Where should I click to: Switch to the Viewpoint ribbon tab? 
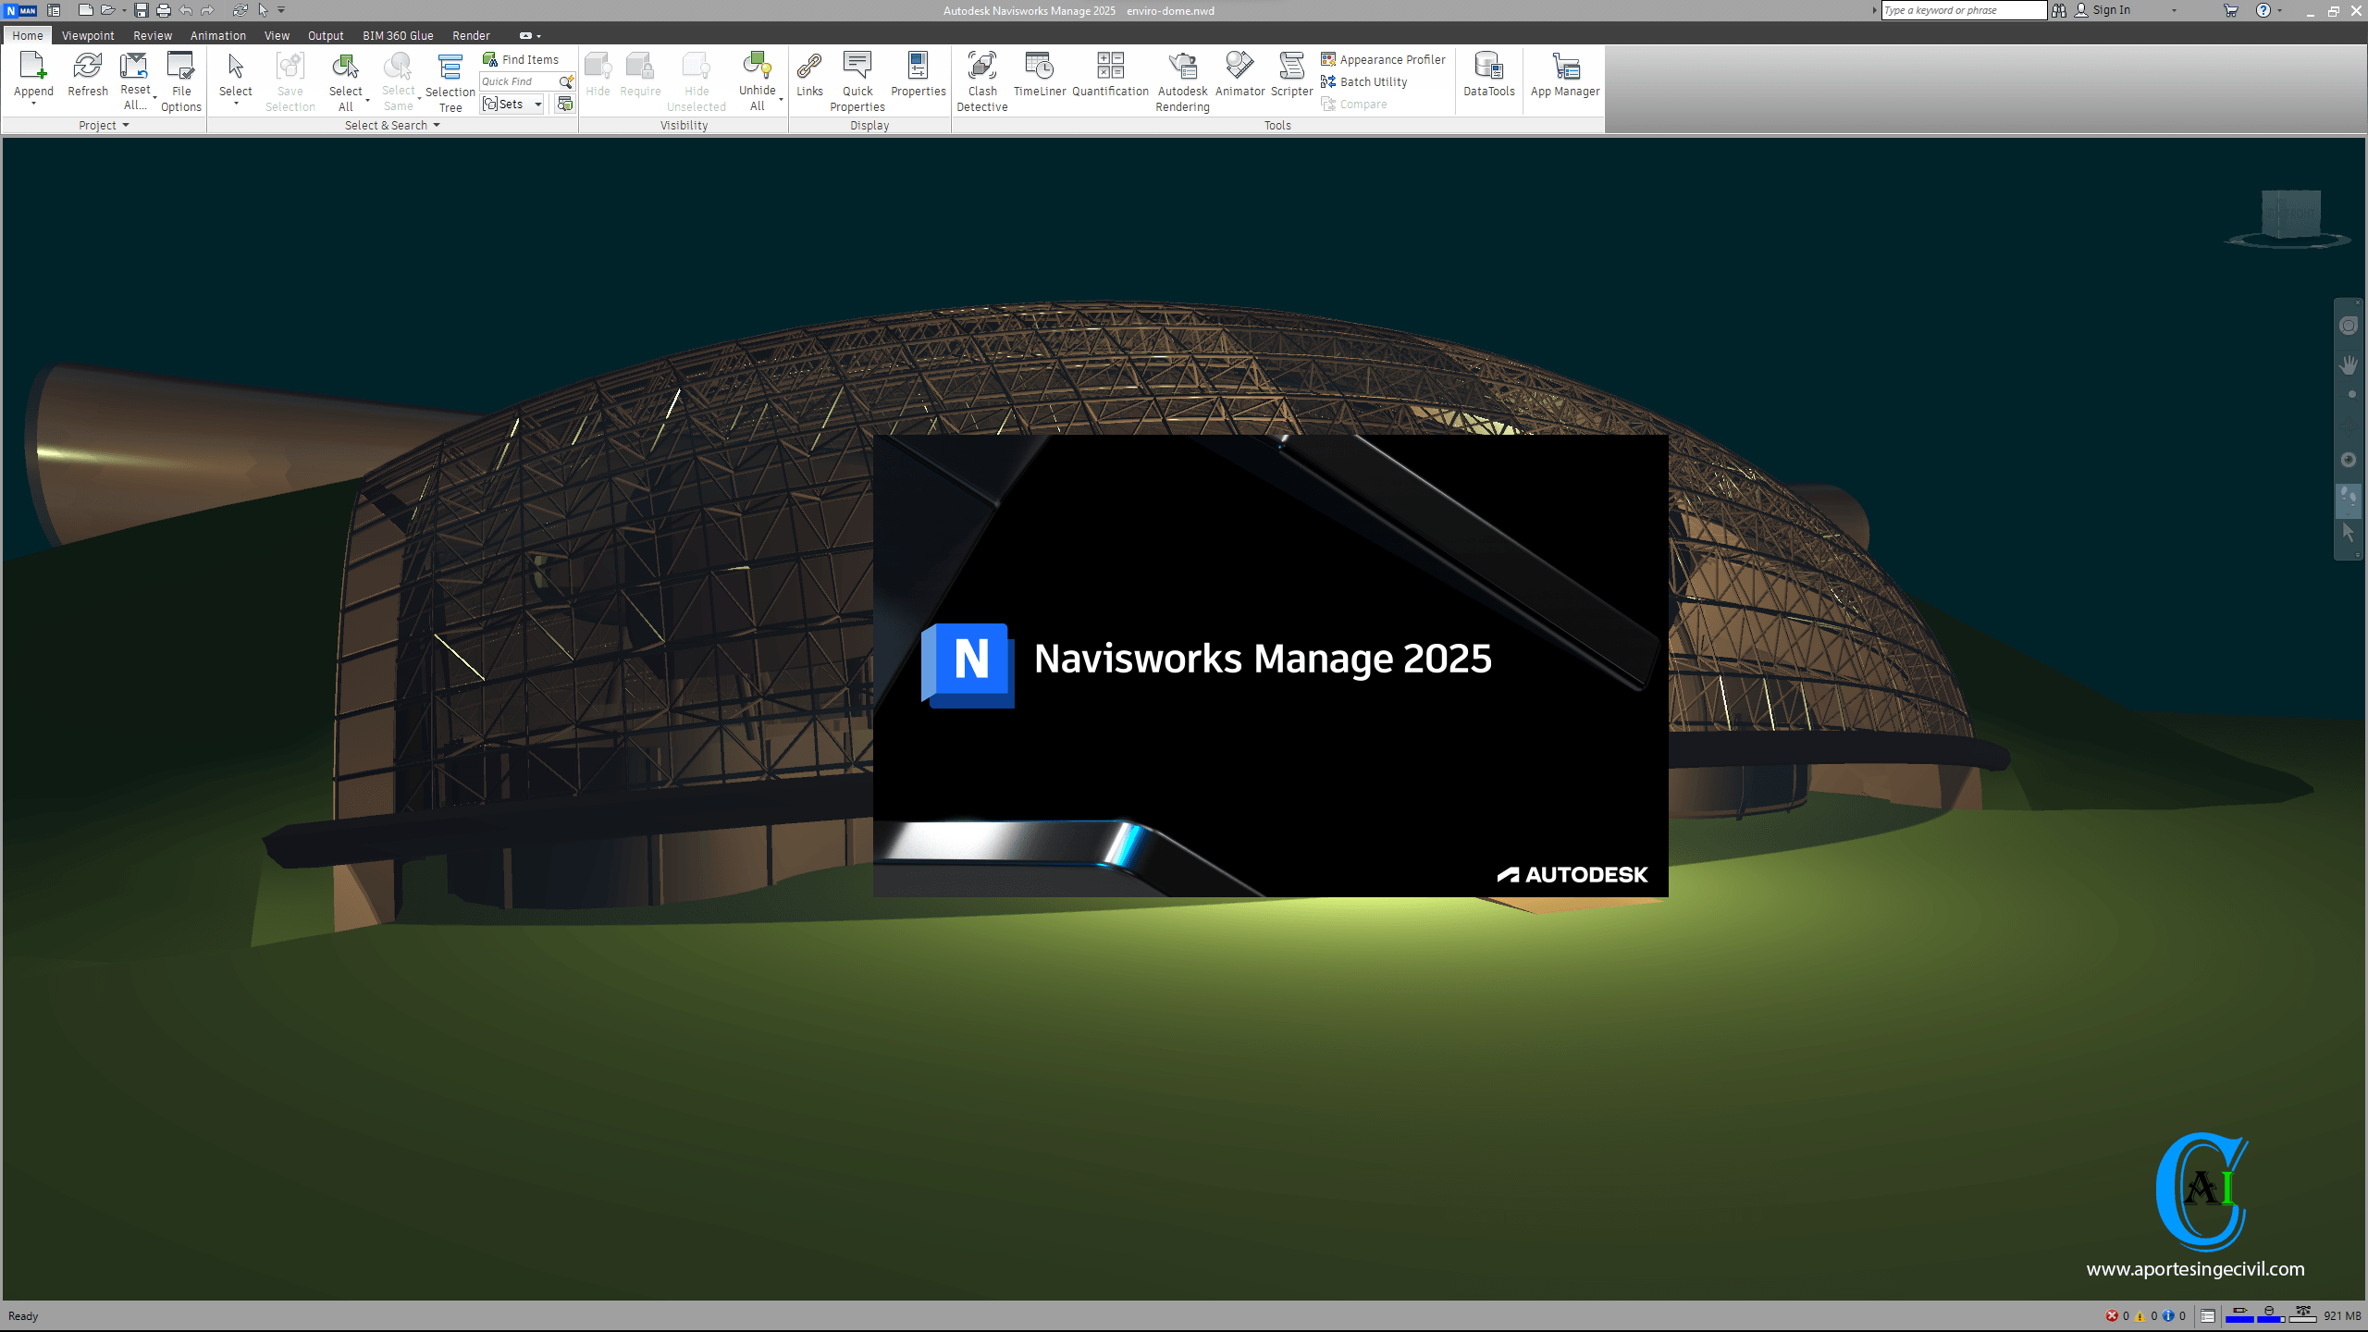coord(88,36)
